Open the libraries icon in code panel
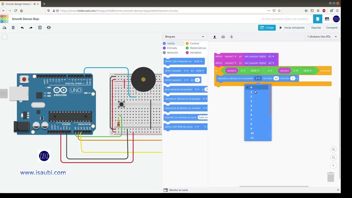Image resolution: width=352 pixels, height=198 pixels. (x=223, y=37)
